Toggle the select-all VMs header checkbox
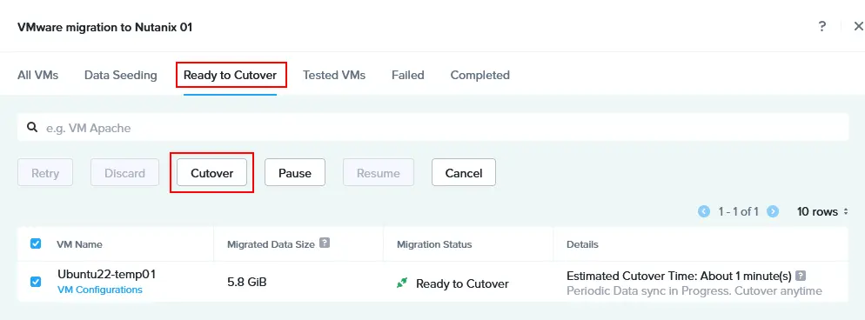Viewport: 865px width, 320px height. (x=36, y=243)
